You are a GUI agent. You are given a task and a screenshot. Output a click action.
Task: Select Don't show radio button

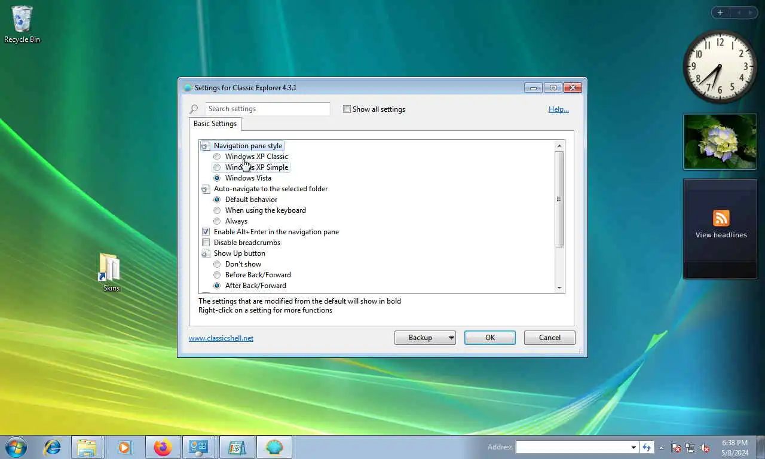(217, 264)
